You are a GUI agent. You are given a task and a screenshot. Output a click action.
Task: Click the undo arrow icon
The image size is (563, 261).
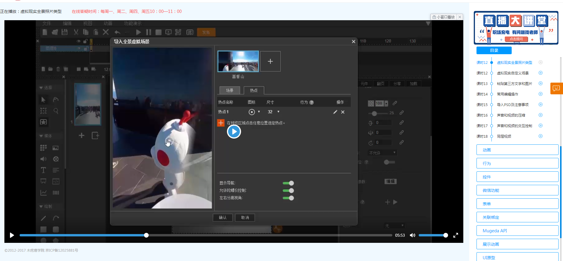click(117, 32)
